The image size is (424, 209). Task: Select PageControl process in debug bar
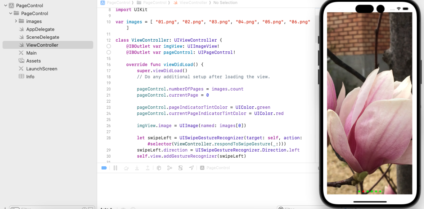click(x=215, y=168)
